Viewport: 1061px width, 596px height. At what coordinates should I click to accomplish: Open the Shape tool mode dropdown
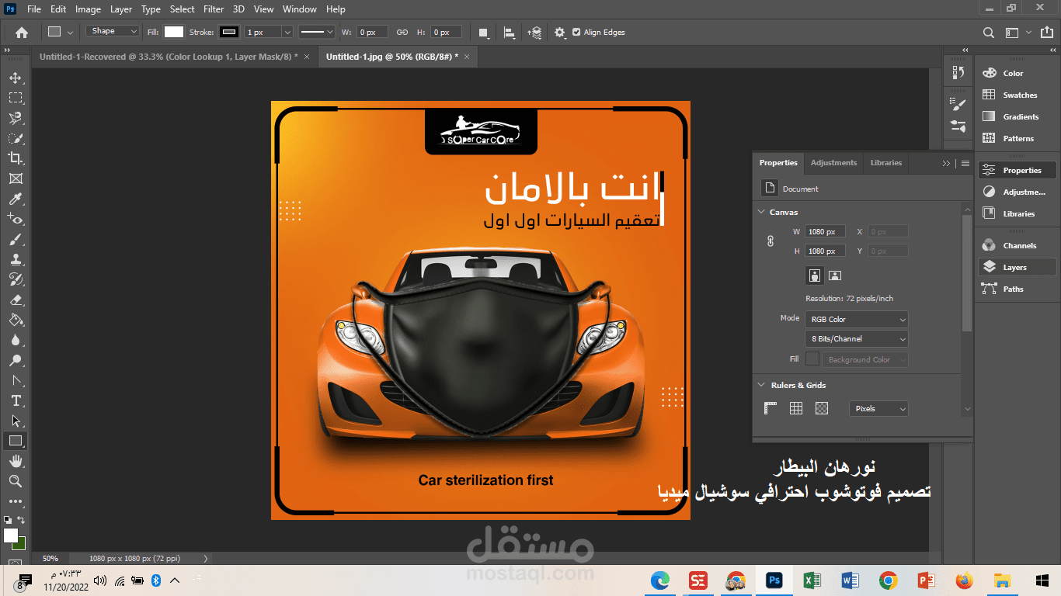[x=112, y=32]
